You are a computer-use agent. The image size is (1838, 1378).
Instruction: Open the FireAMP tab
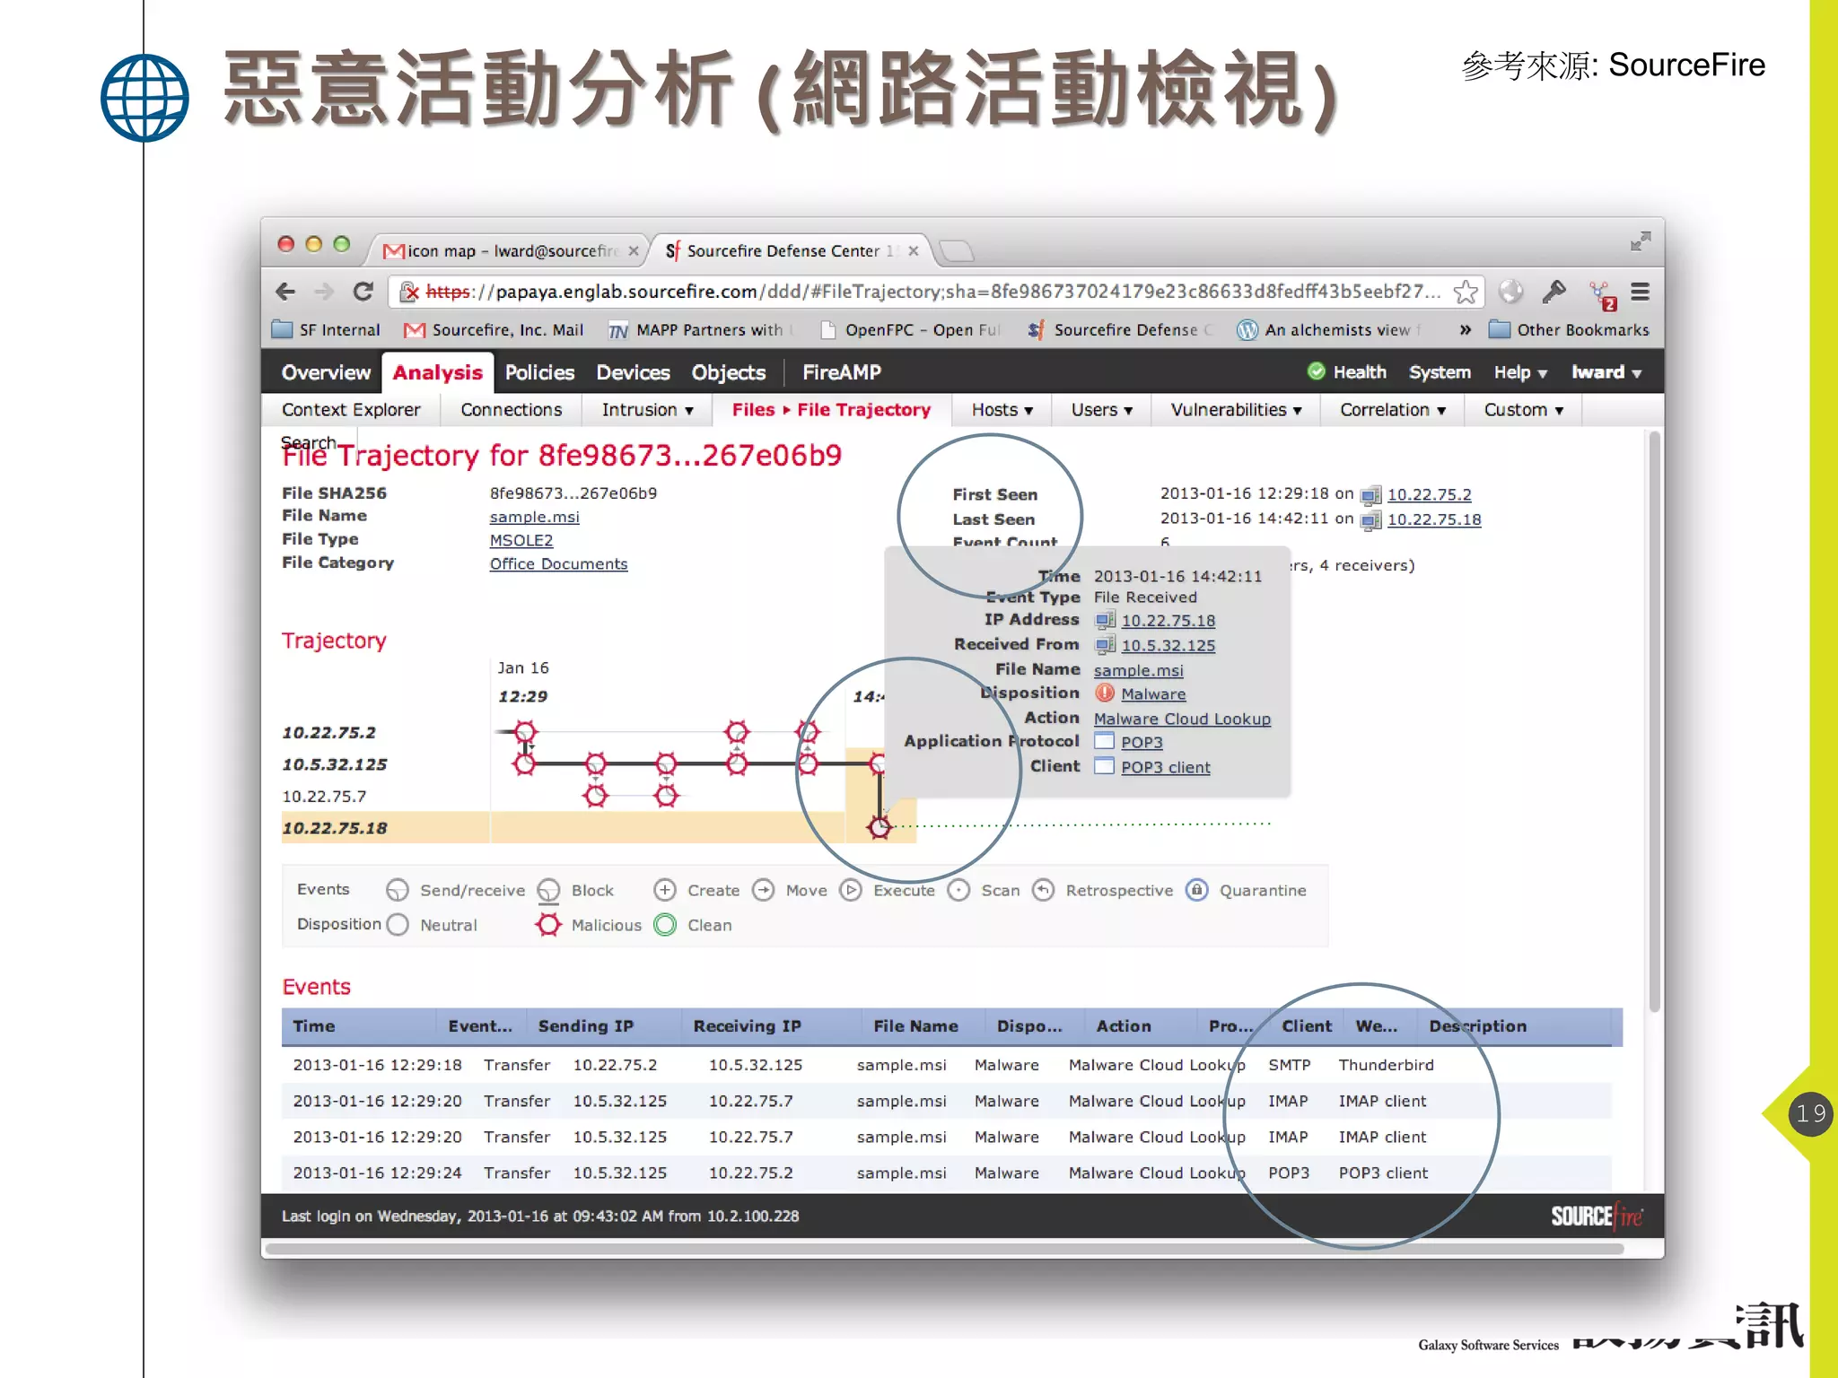pos(841,372)
